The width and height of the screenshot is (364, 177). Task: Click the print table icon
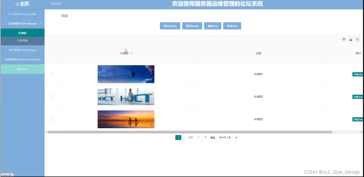[x=357, y=39]
